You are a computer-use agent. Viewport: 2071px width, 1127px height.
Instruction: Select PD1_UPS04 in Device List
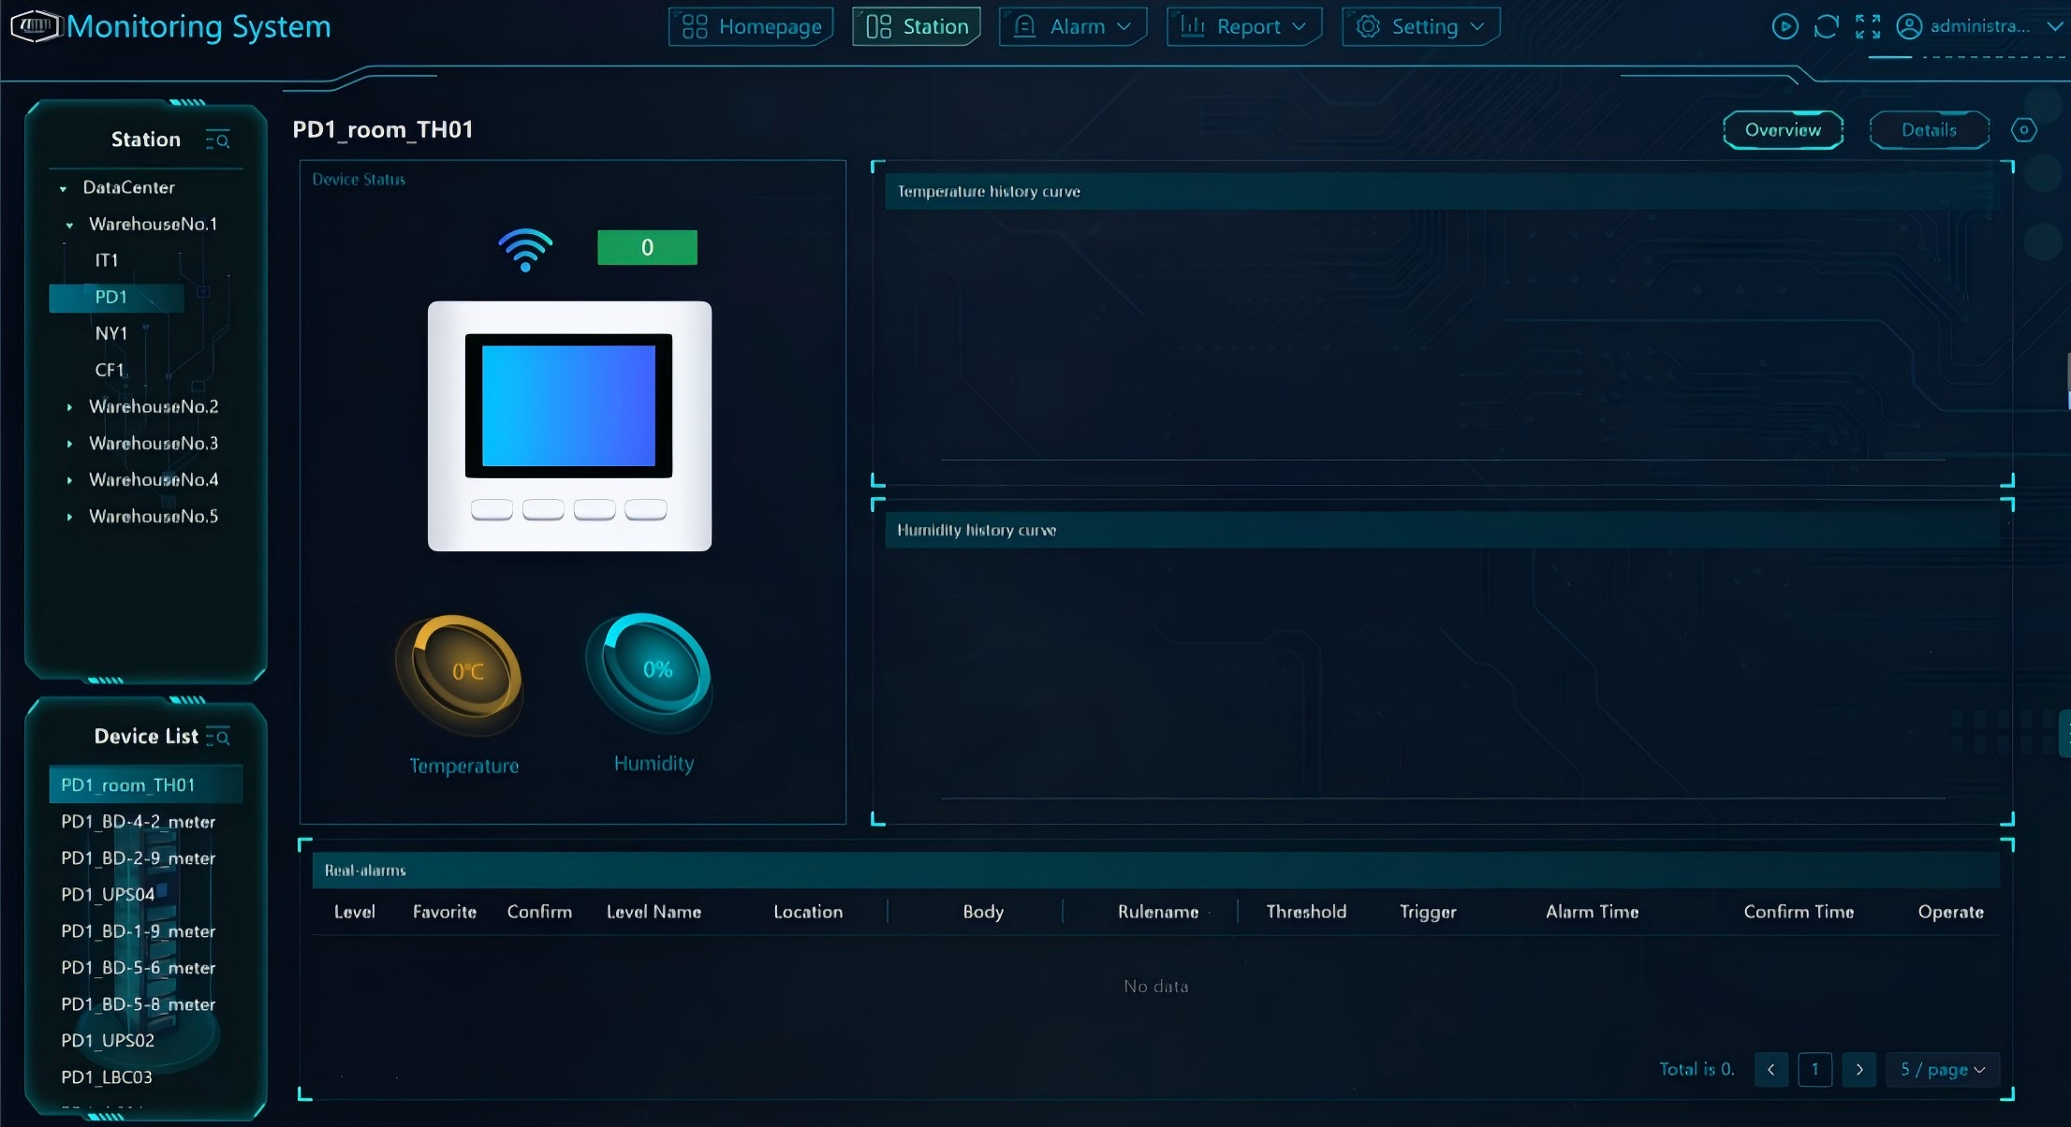click(x=108, y=894)
